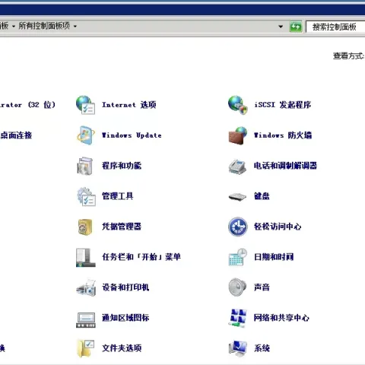Viewport: 365px width, 365px height.
Task: Open the 轻松访问中心 icon
Action: point(237,227)
